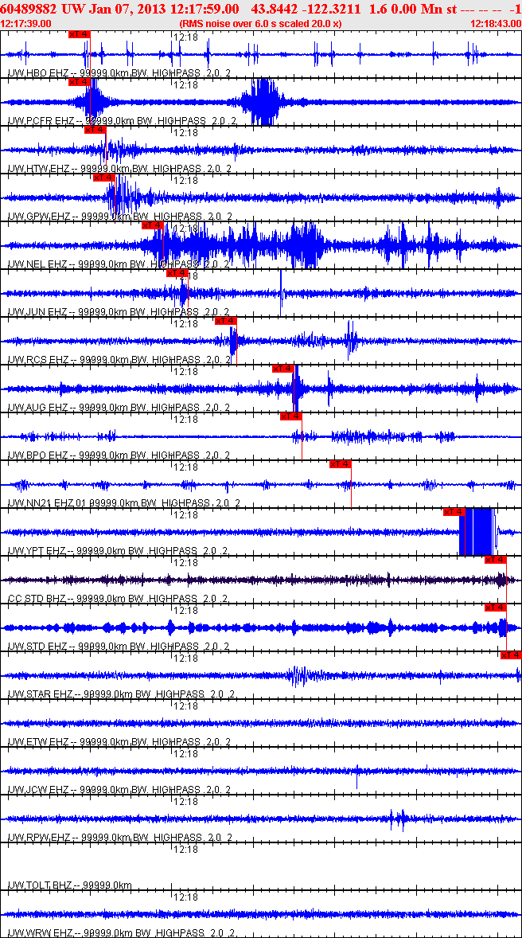Select the UW.TOLT BHZ station label
The image size is (522, 938).
[x=69, y=885]
